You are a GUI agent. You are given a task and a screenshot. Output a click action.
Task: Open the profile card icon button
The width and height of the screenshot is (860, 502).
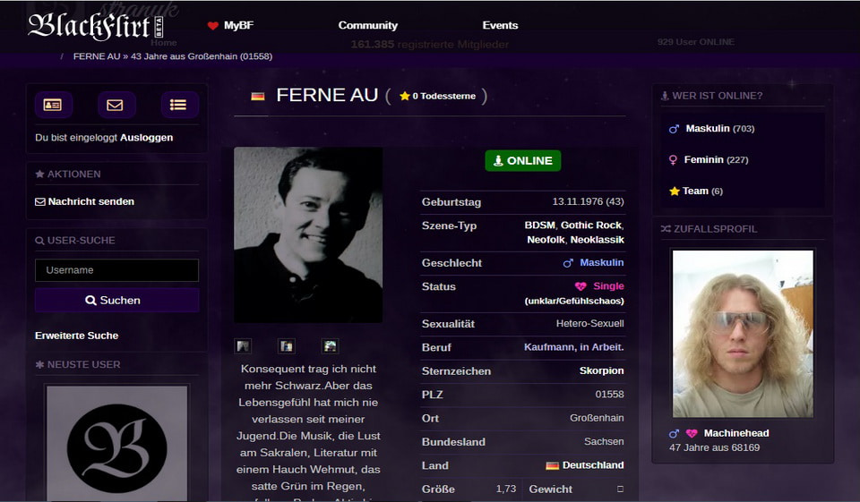(53, 105)
